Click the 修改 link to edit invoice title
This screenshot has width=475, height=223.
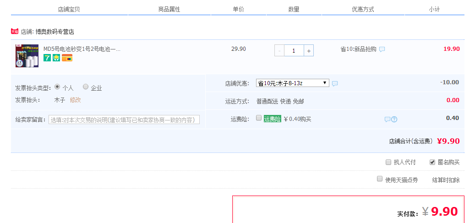(x=75, y=100)
